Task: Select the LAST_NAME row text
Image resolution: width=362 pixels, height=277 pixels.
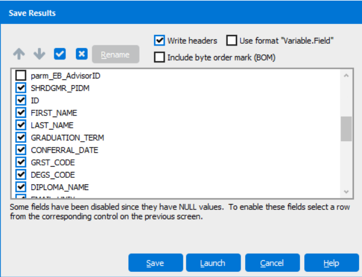Action: (x=52, y=125)
